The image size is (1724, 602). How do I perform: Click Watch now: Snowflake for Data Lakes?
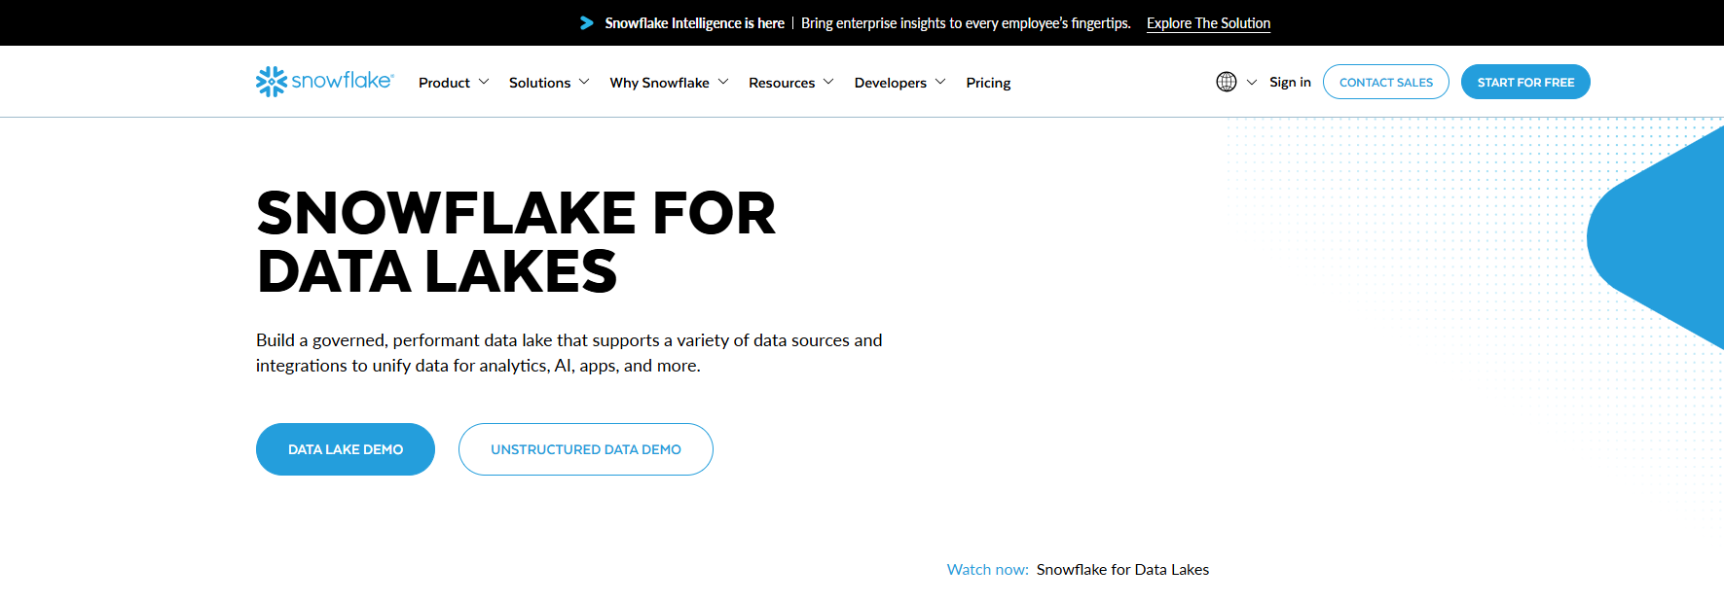pyautogui.click(x=1078, y=570)
